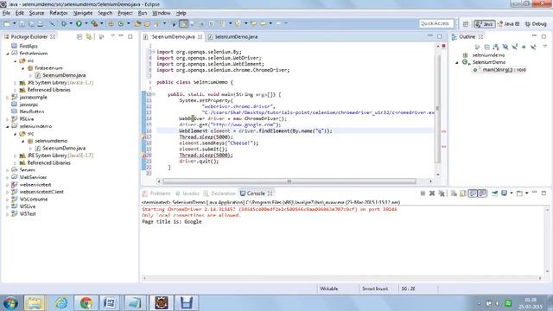This screenshot has height=311, width=553.
Task: Expand the jaxrsexample project
Action: (x=8, y=98)
